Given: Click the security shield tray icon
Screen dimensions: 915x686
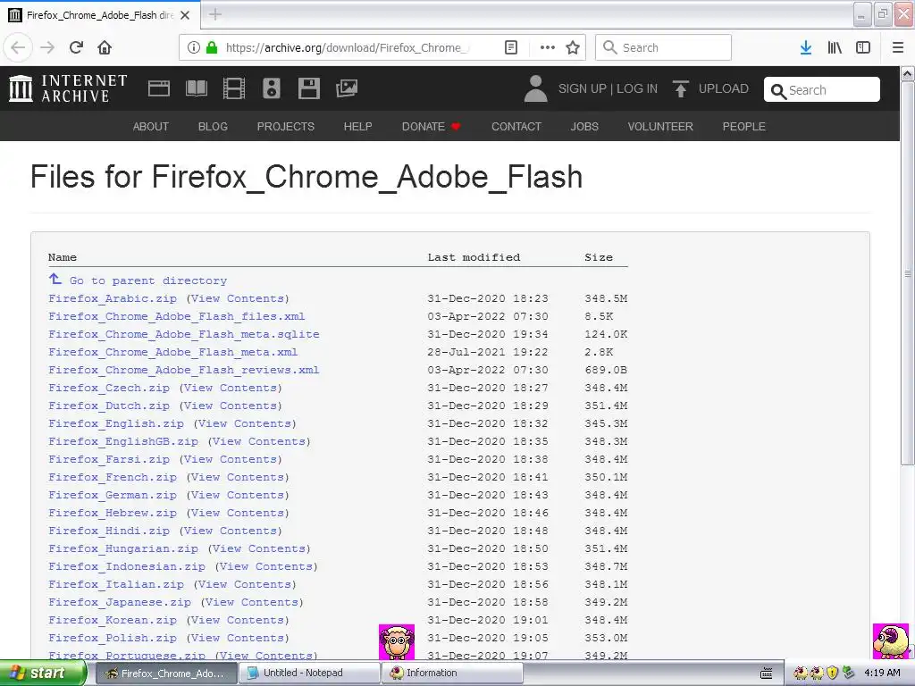Looking at the screenshot, I should pyautogui.click(x=833, y=673).
